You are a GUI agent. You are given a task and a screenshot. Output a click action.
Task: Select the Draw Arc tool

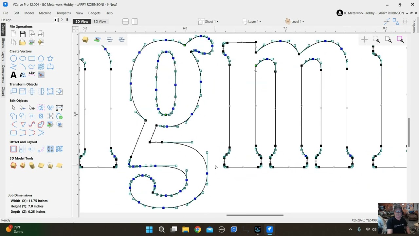(x=23, y=67)
